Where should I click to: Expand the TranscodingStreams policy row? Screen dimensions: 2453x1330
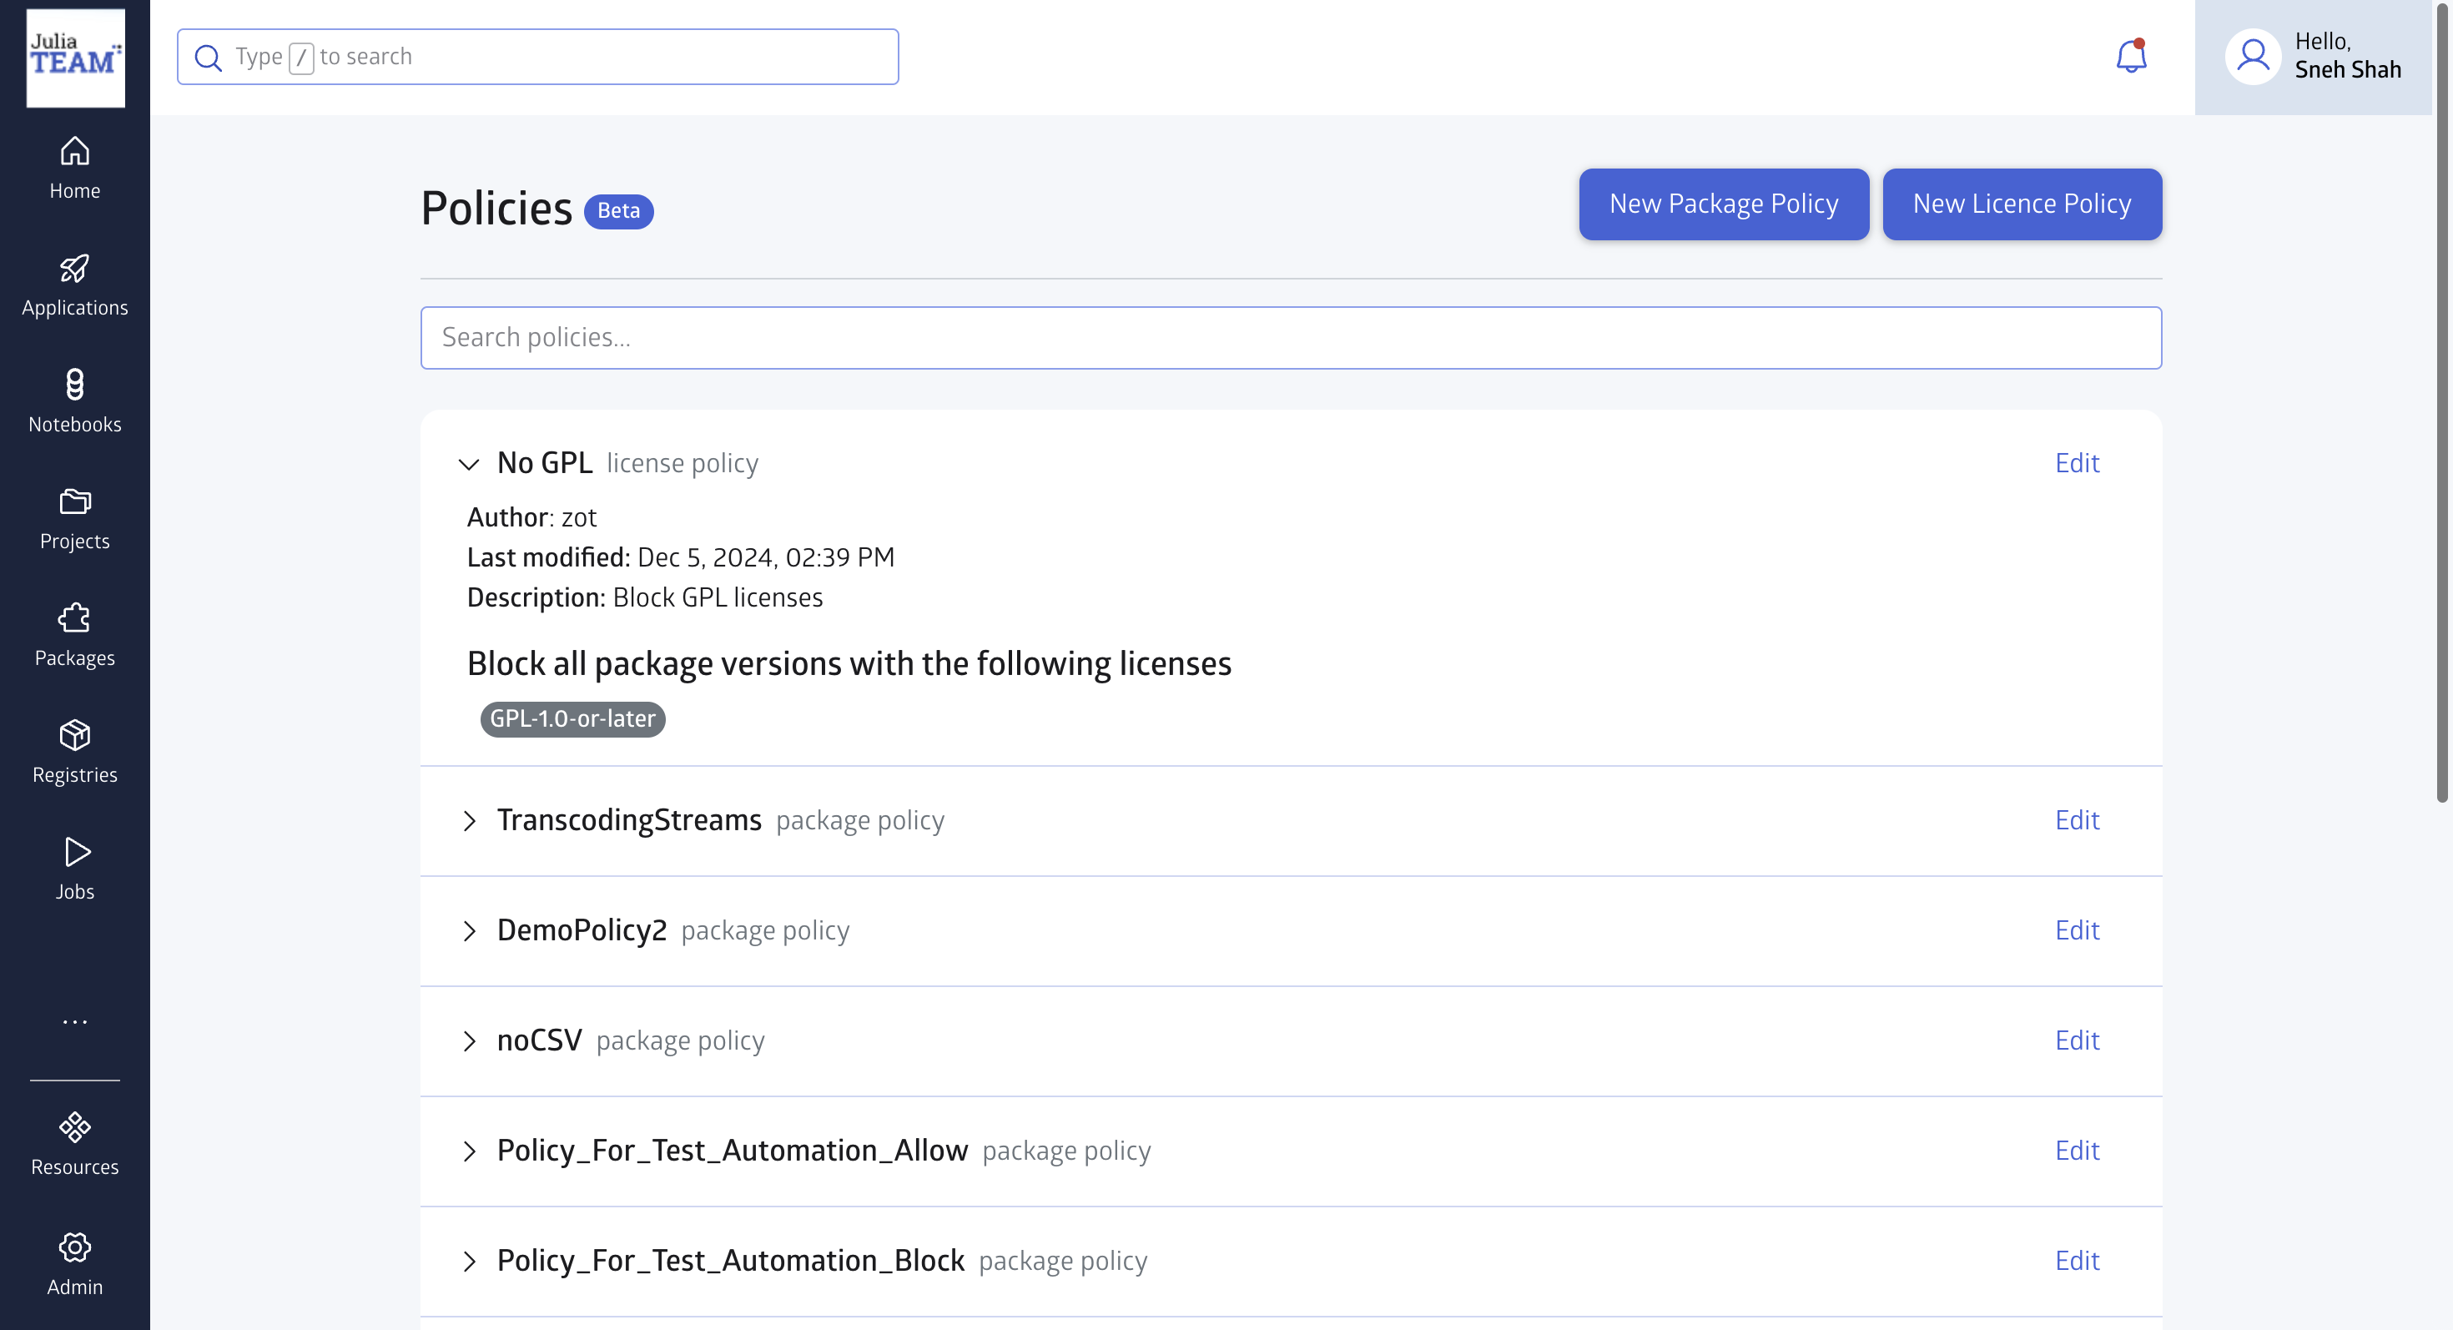tap(469, 821)
